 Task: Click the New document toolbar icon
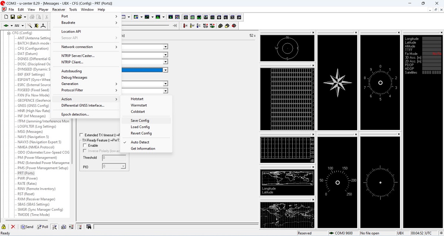[6, 17]
